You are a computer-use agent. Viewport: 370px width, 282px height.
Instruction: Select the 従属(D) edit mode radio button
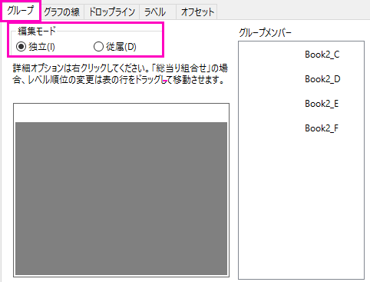[x=115, y=47]
